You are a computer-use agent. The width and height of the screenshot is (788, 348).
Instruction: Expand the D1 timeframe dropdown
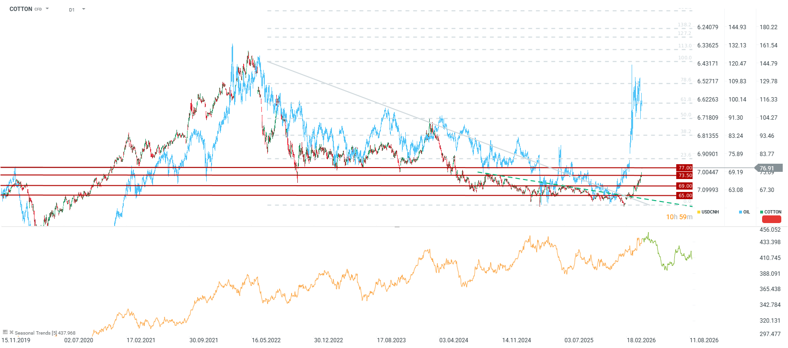pos(83,9)
